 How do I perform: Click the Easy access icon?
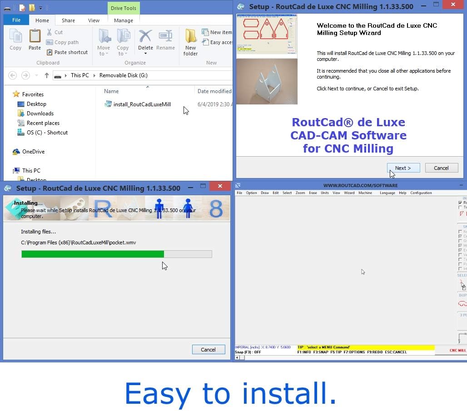[x=205, y=42]
